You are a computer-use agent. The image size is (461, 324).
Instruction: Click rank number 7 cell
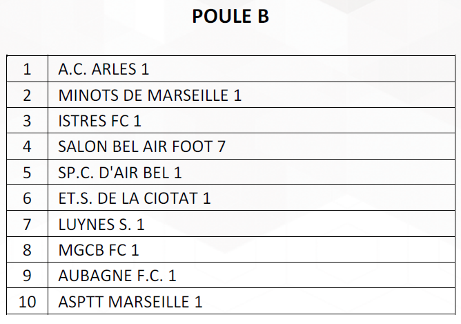27,224
